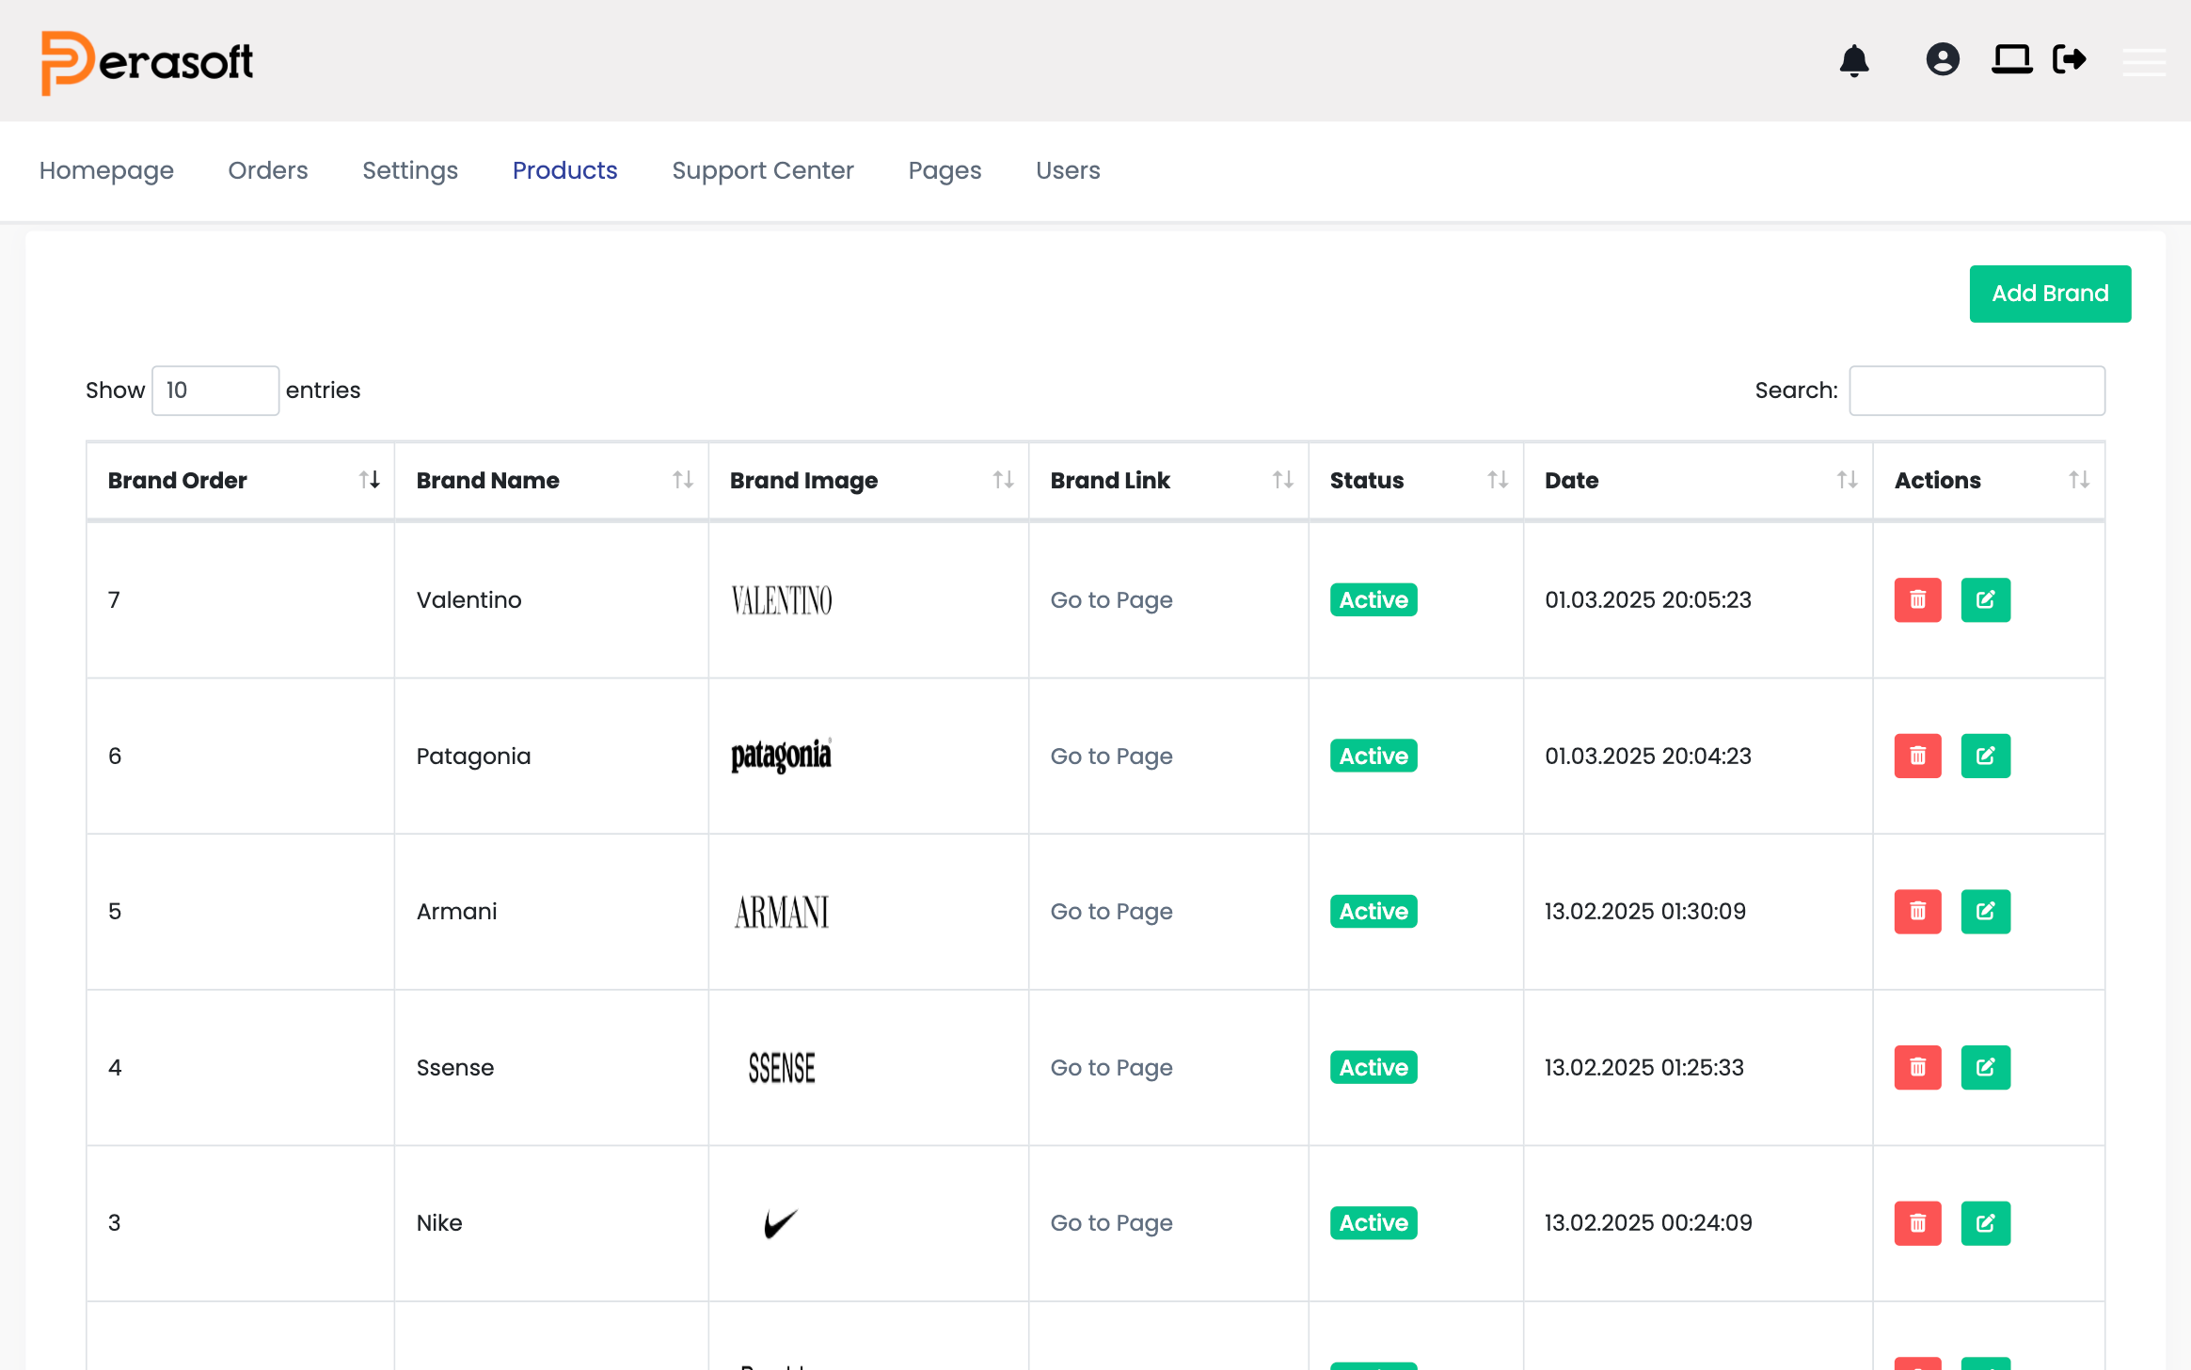Delete the Valentino brand
The image size is (2191, 1370).
point(1917,599)
